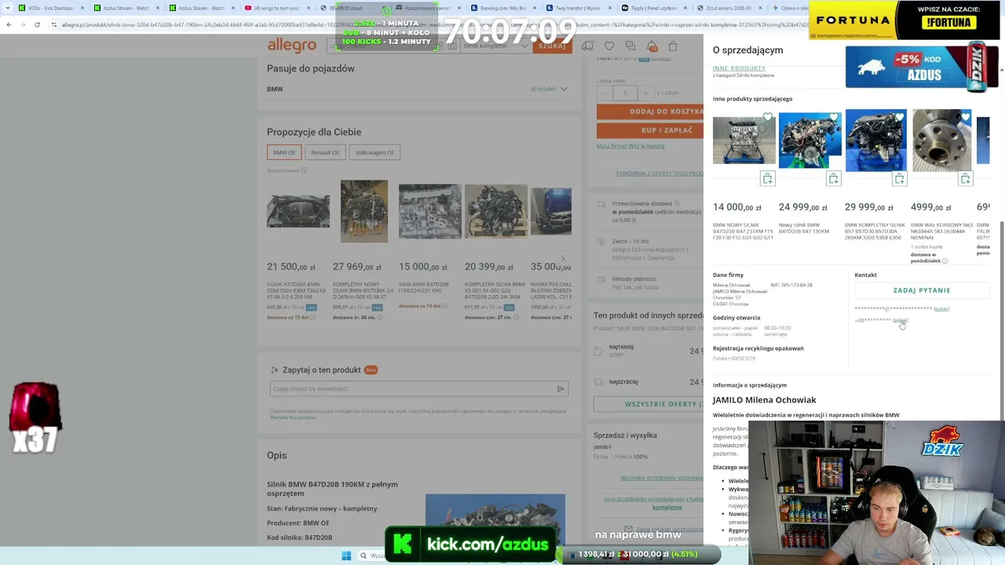Reveal the seller email with pokaż link
The height and width of the screenshot is (565, 1005).
[941, 309]
